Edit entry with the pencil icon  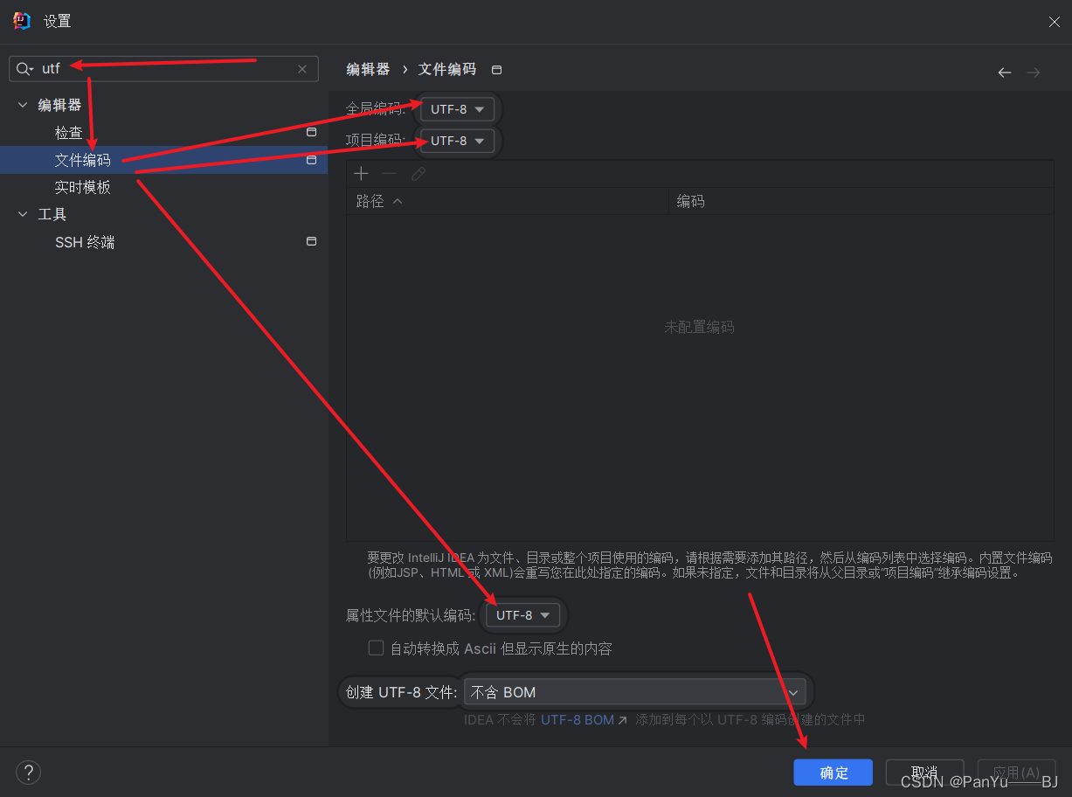pyautogui.click(x=418, y=174)
